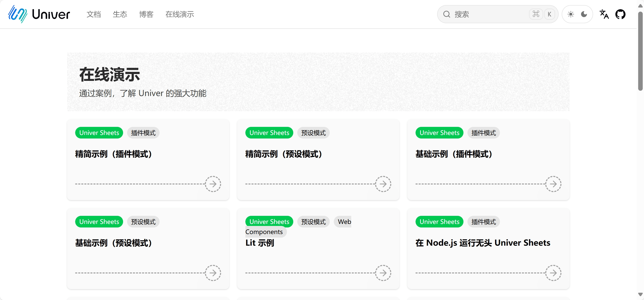Click subtitle 通过案例，了解 Univer 的强大功能
Image resolution: width=644 pixels, height=300 pixels.
(x=143, y=93)
